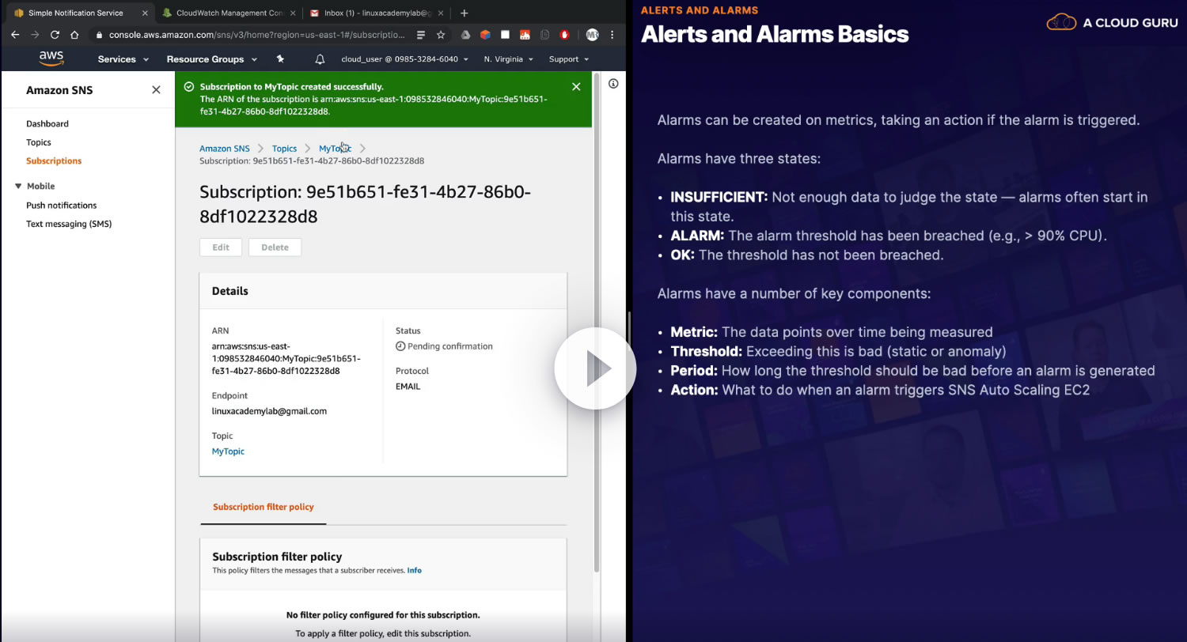Click the browser forward arrow
Viewport: 1187px width, 642px height.
(35, 35)
